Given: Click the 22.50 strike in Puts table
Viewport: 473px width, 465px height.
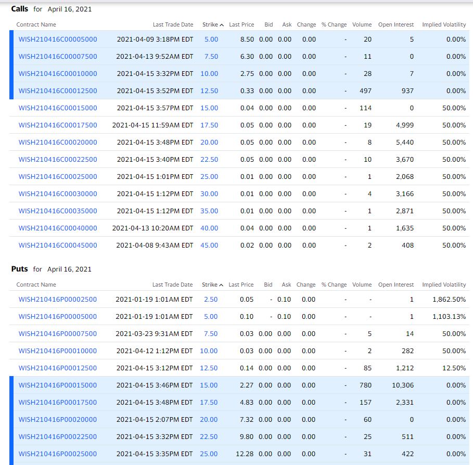Looking at the screenshot, I should point(209,436).
